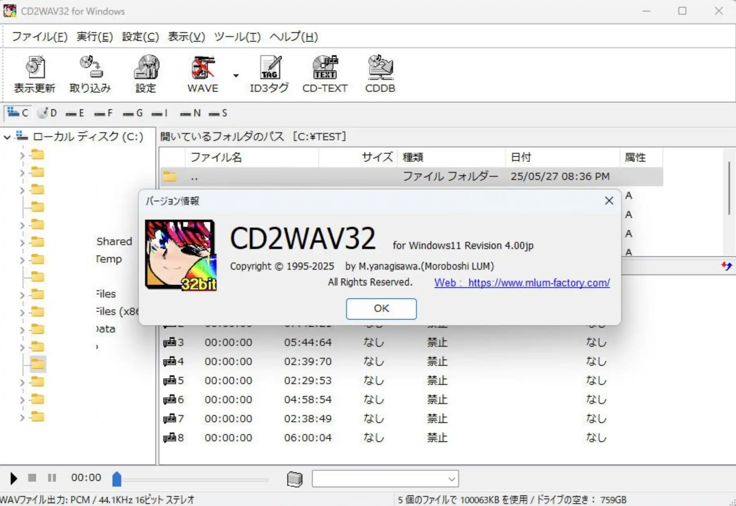The height and width of the screenshot is (506, 736).
Task: Click the CD eject icon near the playback bar
Action: point(294,479)
